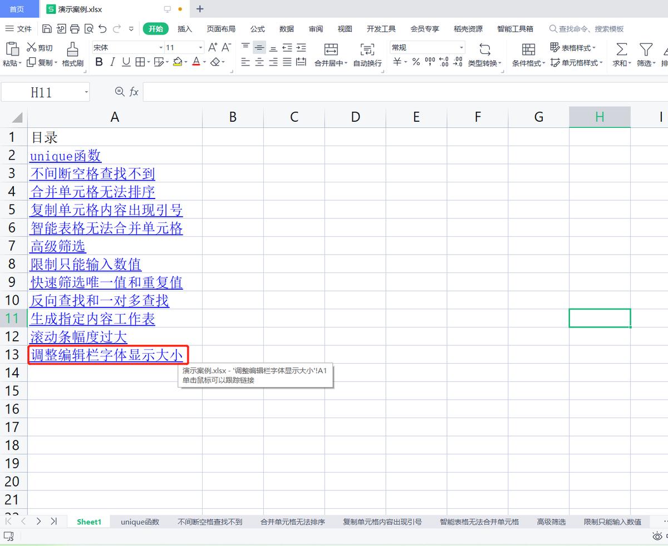The width and height of the screenshot is (668, 546).
Task: Click the Print icon
Action: pos(75,29)
